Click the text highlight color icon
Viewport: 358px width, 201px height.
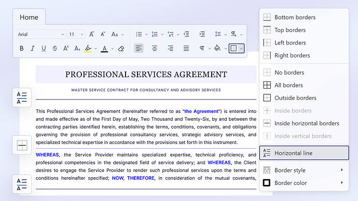(x=88, y=48)
